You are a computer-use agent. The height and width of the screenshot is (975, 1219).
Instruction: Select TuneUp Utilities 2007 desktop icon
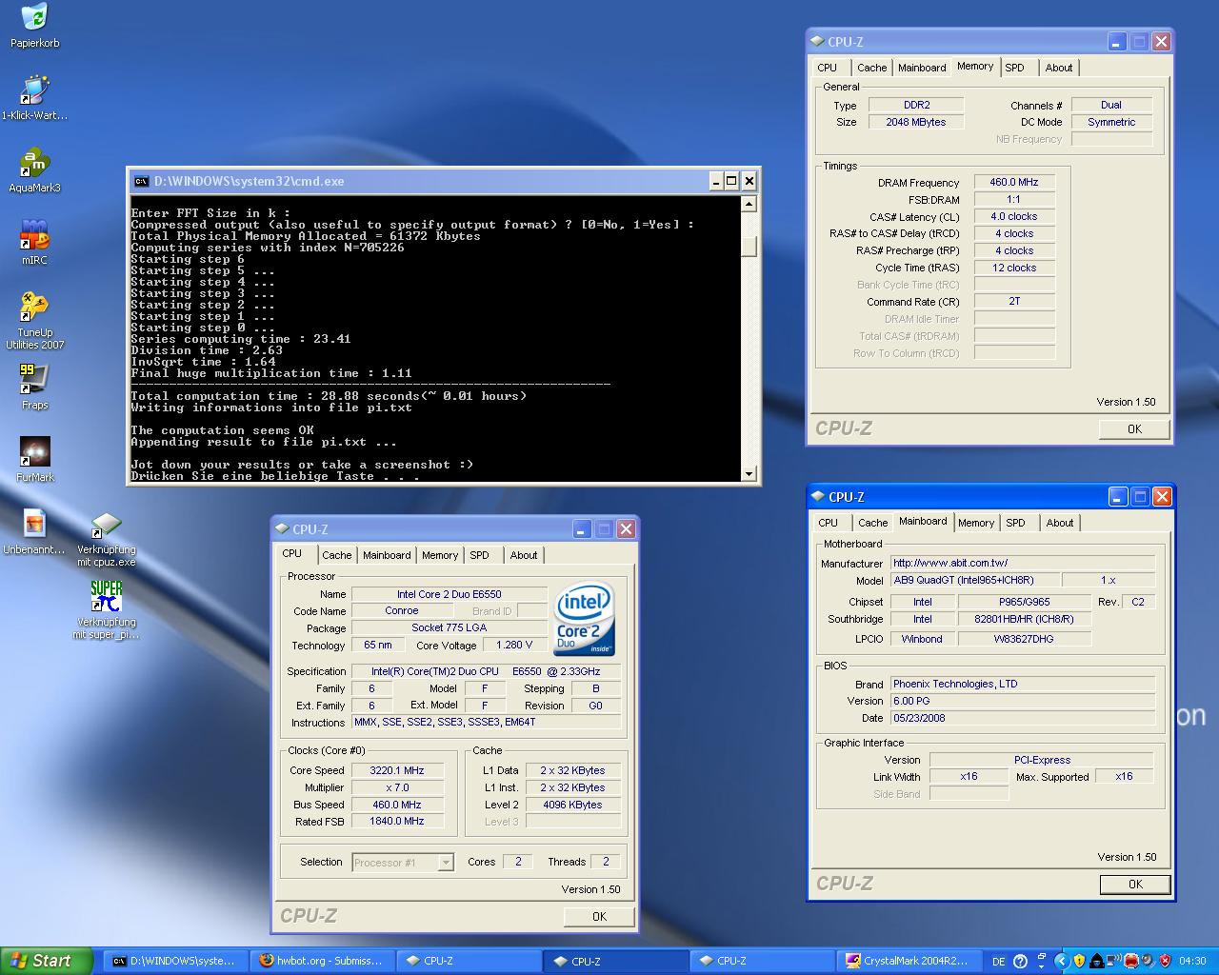click(x=34, y=307)
